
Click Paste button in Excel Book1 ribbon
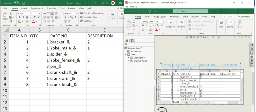click(x=5, y=16)
